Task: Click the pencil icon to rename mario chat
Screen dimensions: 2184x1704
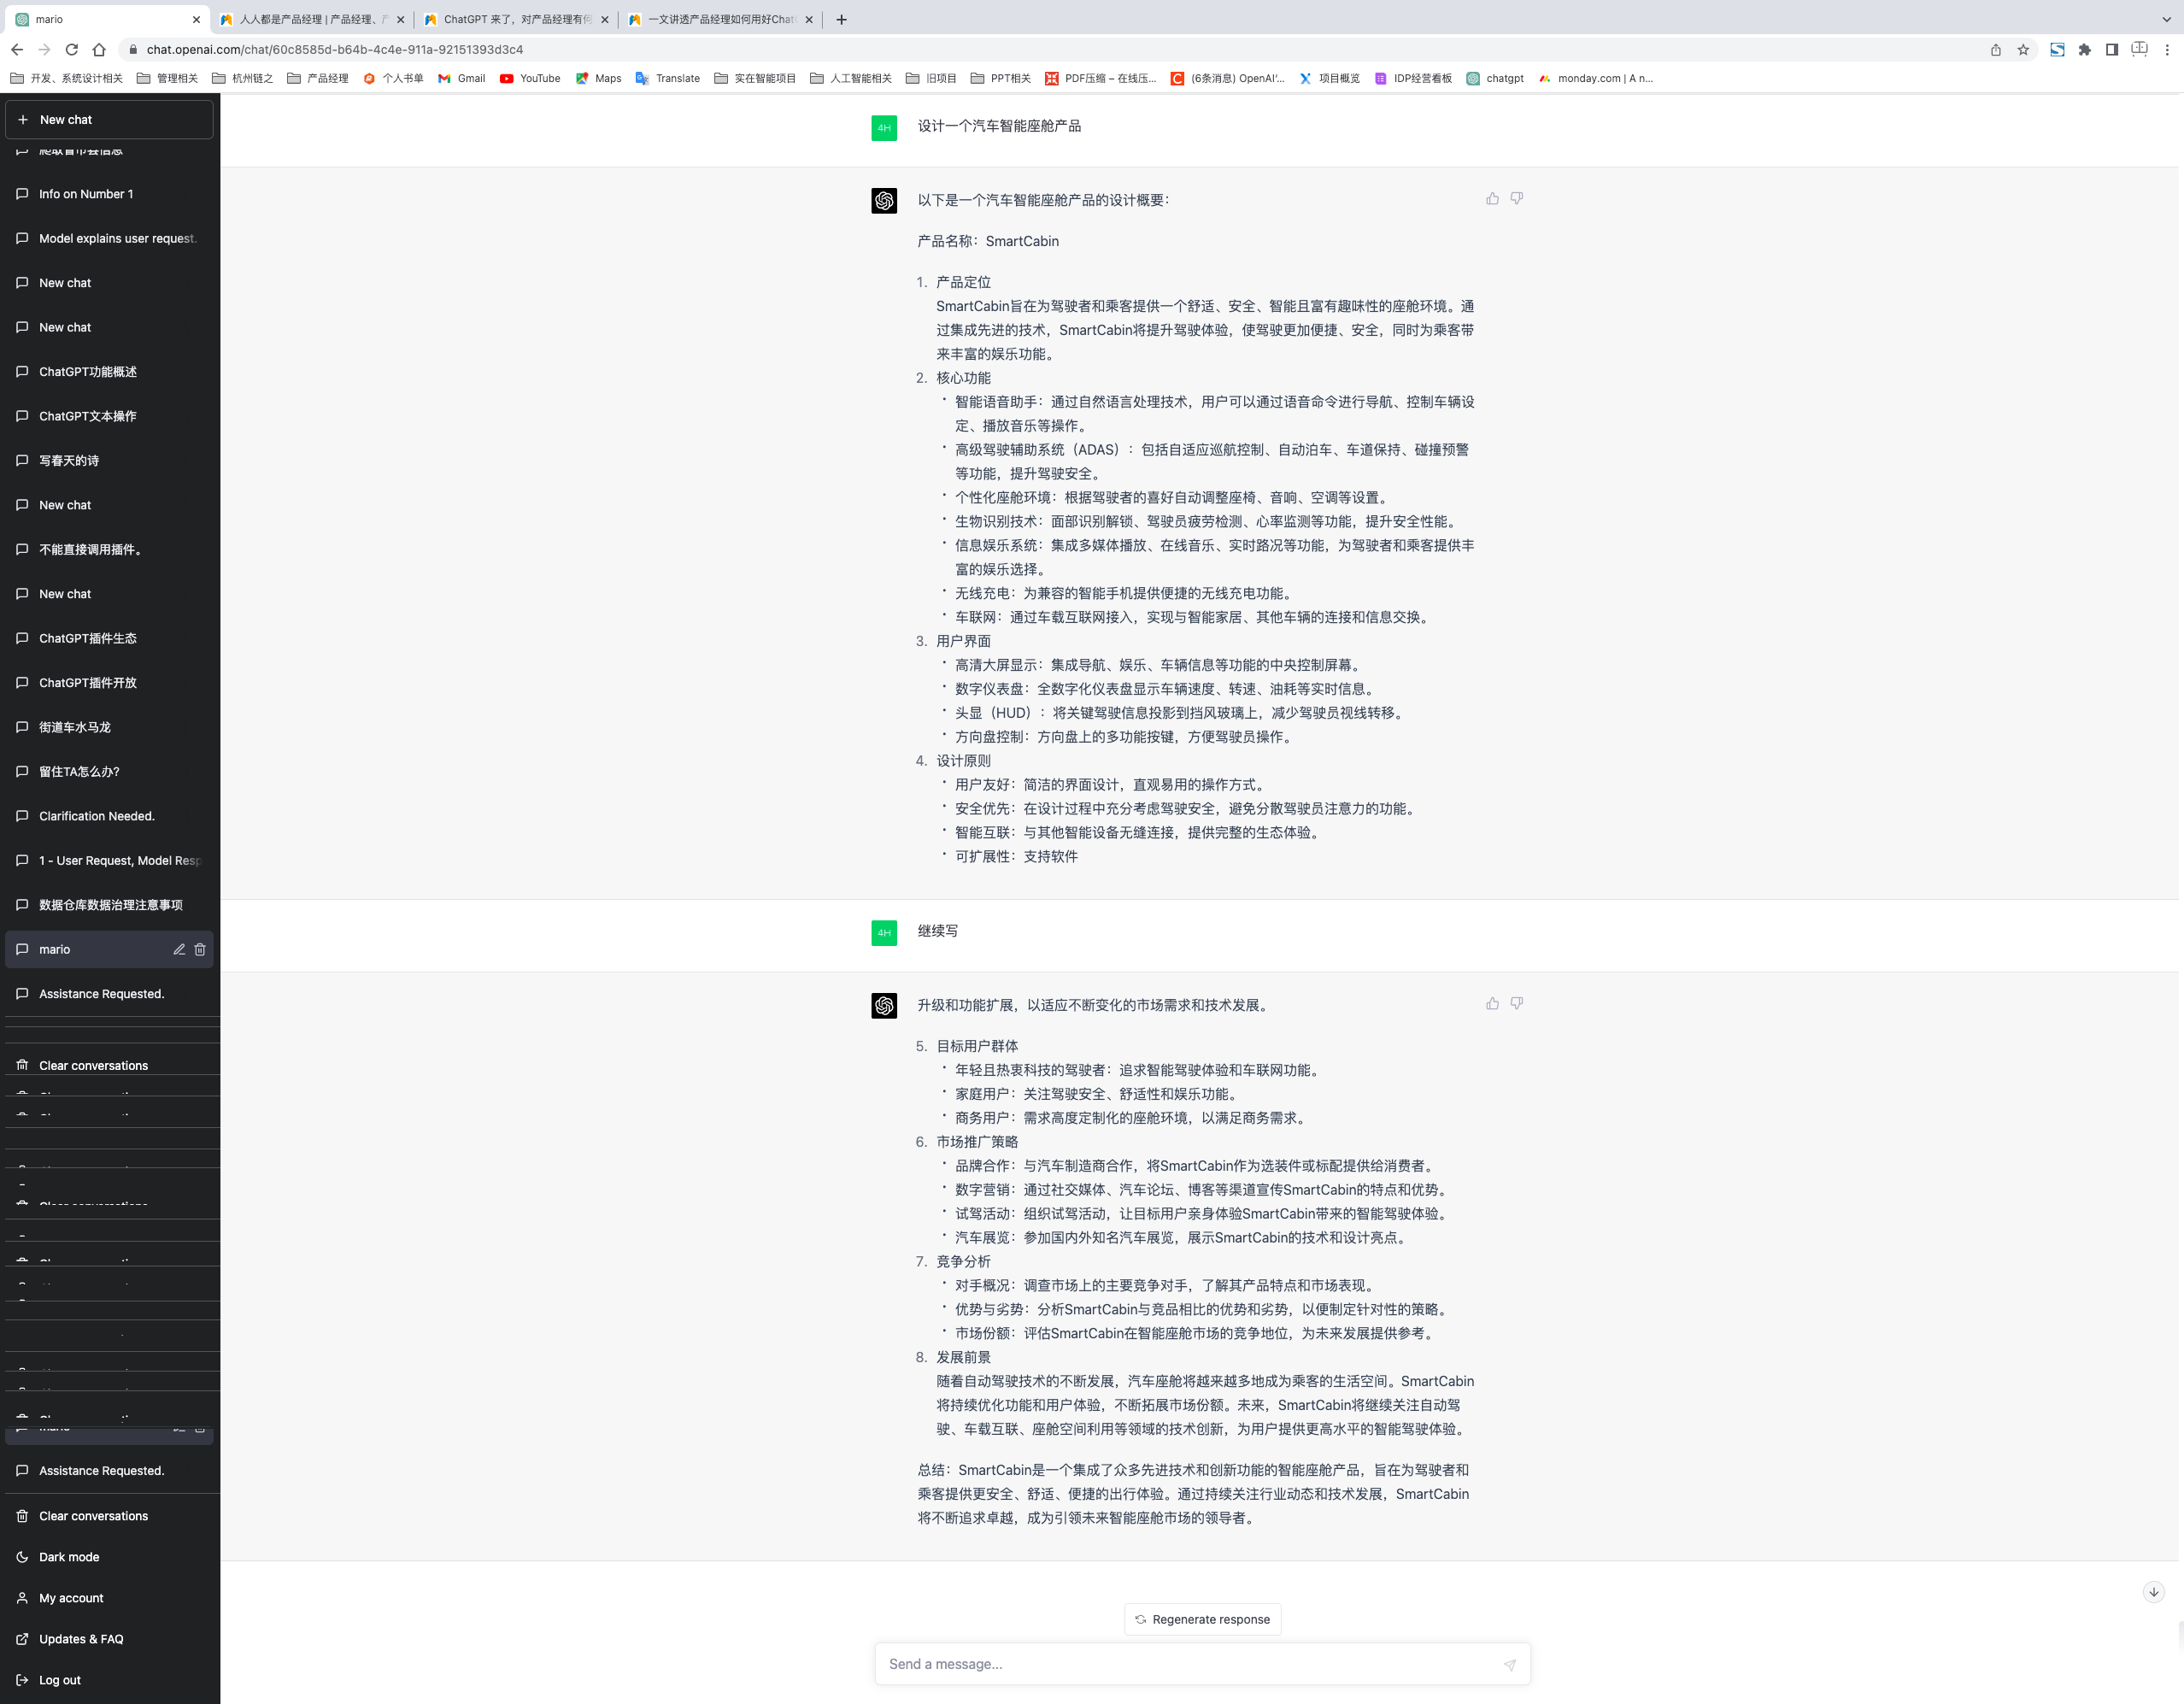Action: tap(179, 949)
